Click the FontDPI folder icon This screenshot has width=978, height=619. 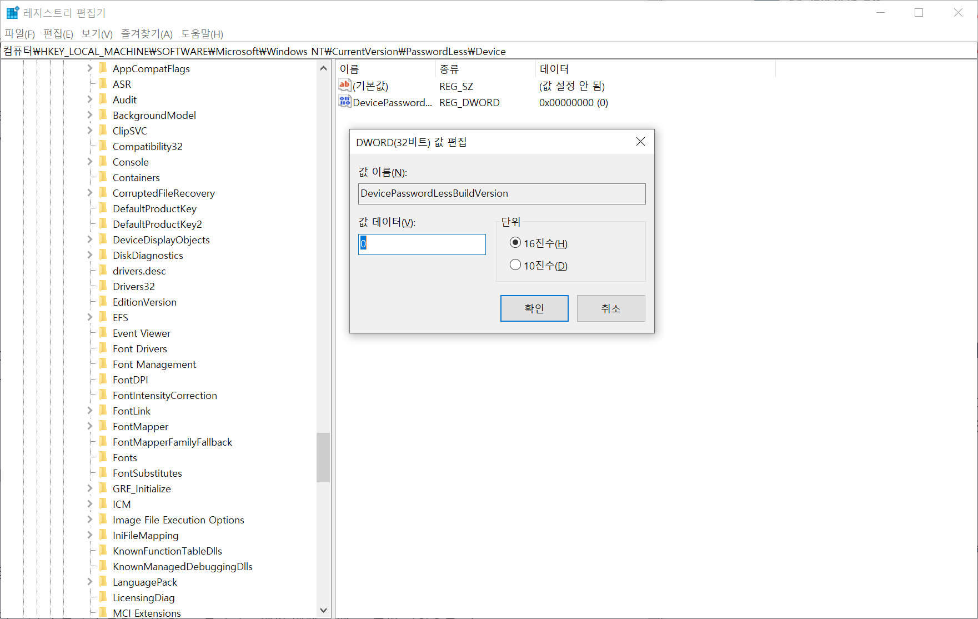tap(103, 380)
